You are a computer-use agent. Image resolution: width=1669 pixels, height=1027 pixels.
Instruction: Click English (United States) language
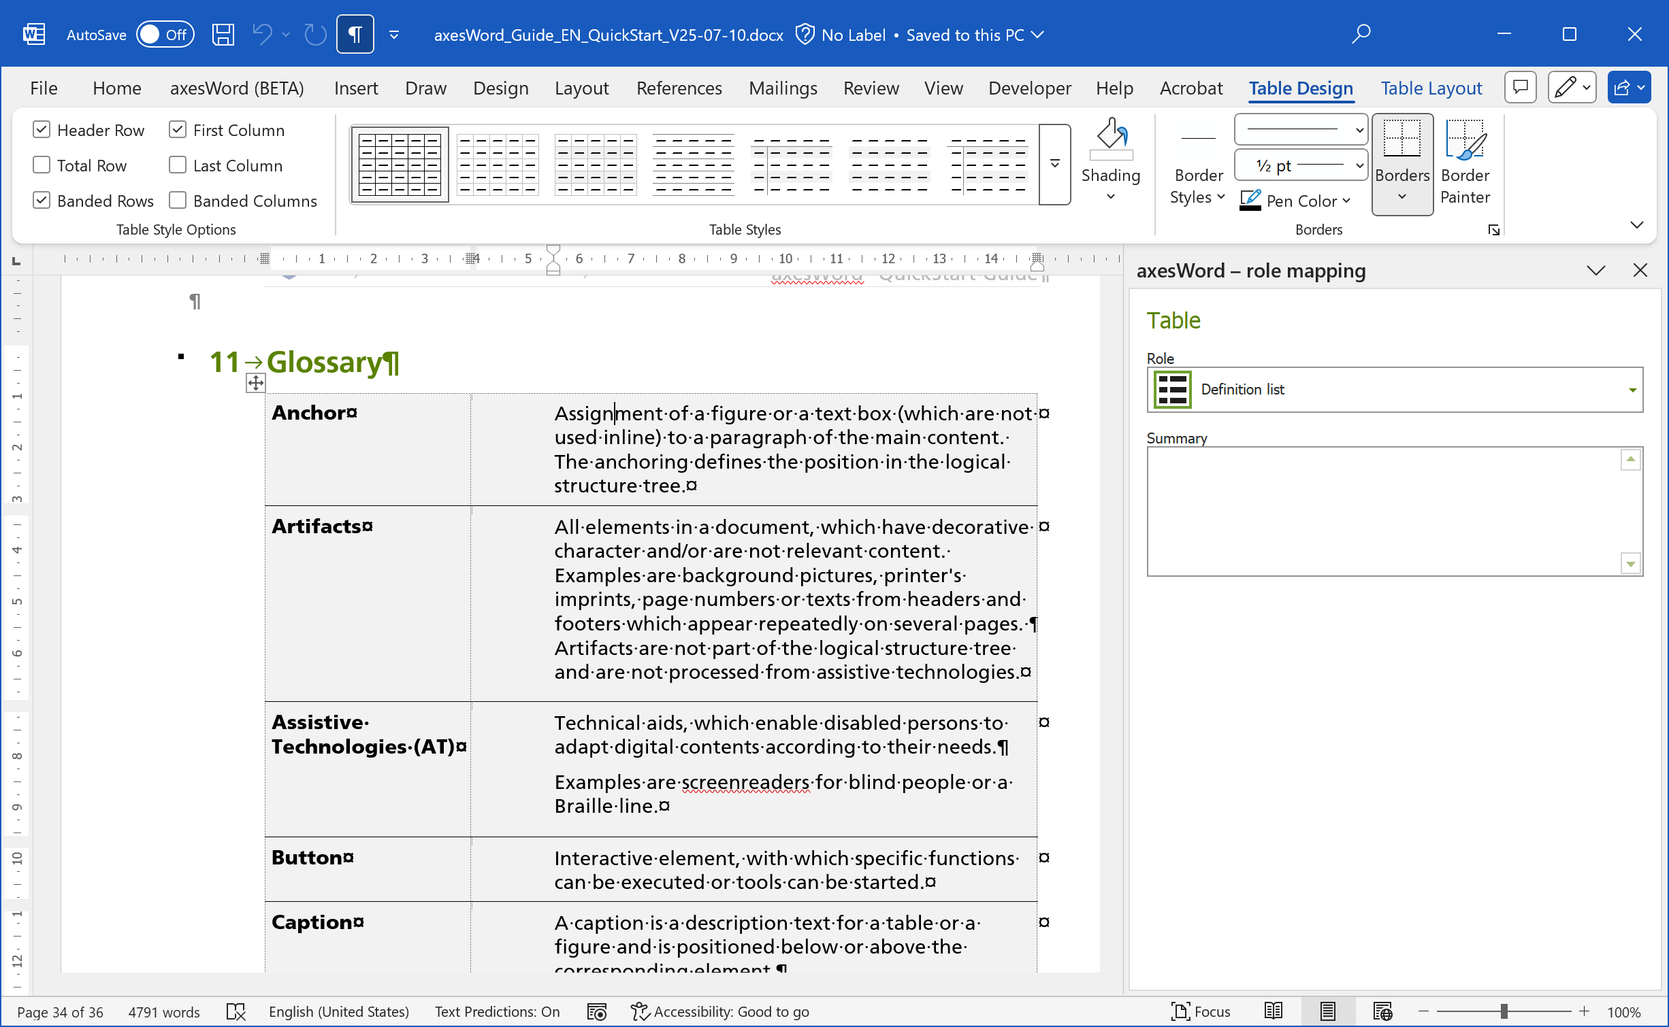pyautogui.click(x=339, y=1012)
